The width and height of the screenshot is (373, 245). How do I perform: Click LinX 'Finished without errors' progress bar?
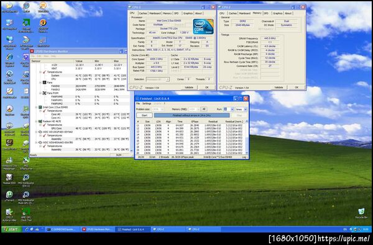click(x=191, y=115)
